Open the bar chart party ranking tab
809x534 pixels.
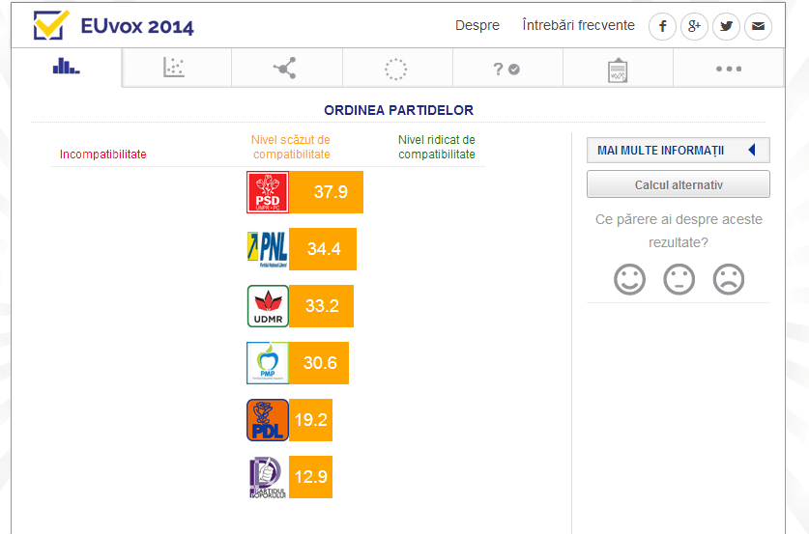67,68
